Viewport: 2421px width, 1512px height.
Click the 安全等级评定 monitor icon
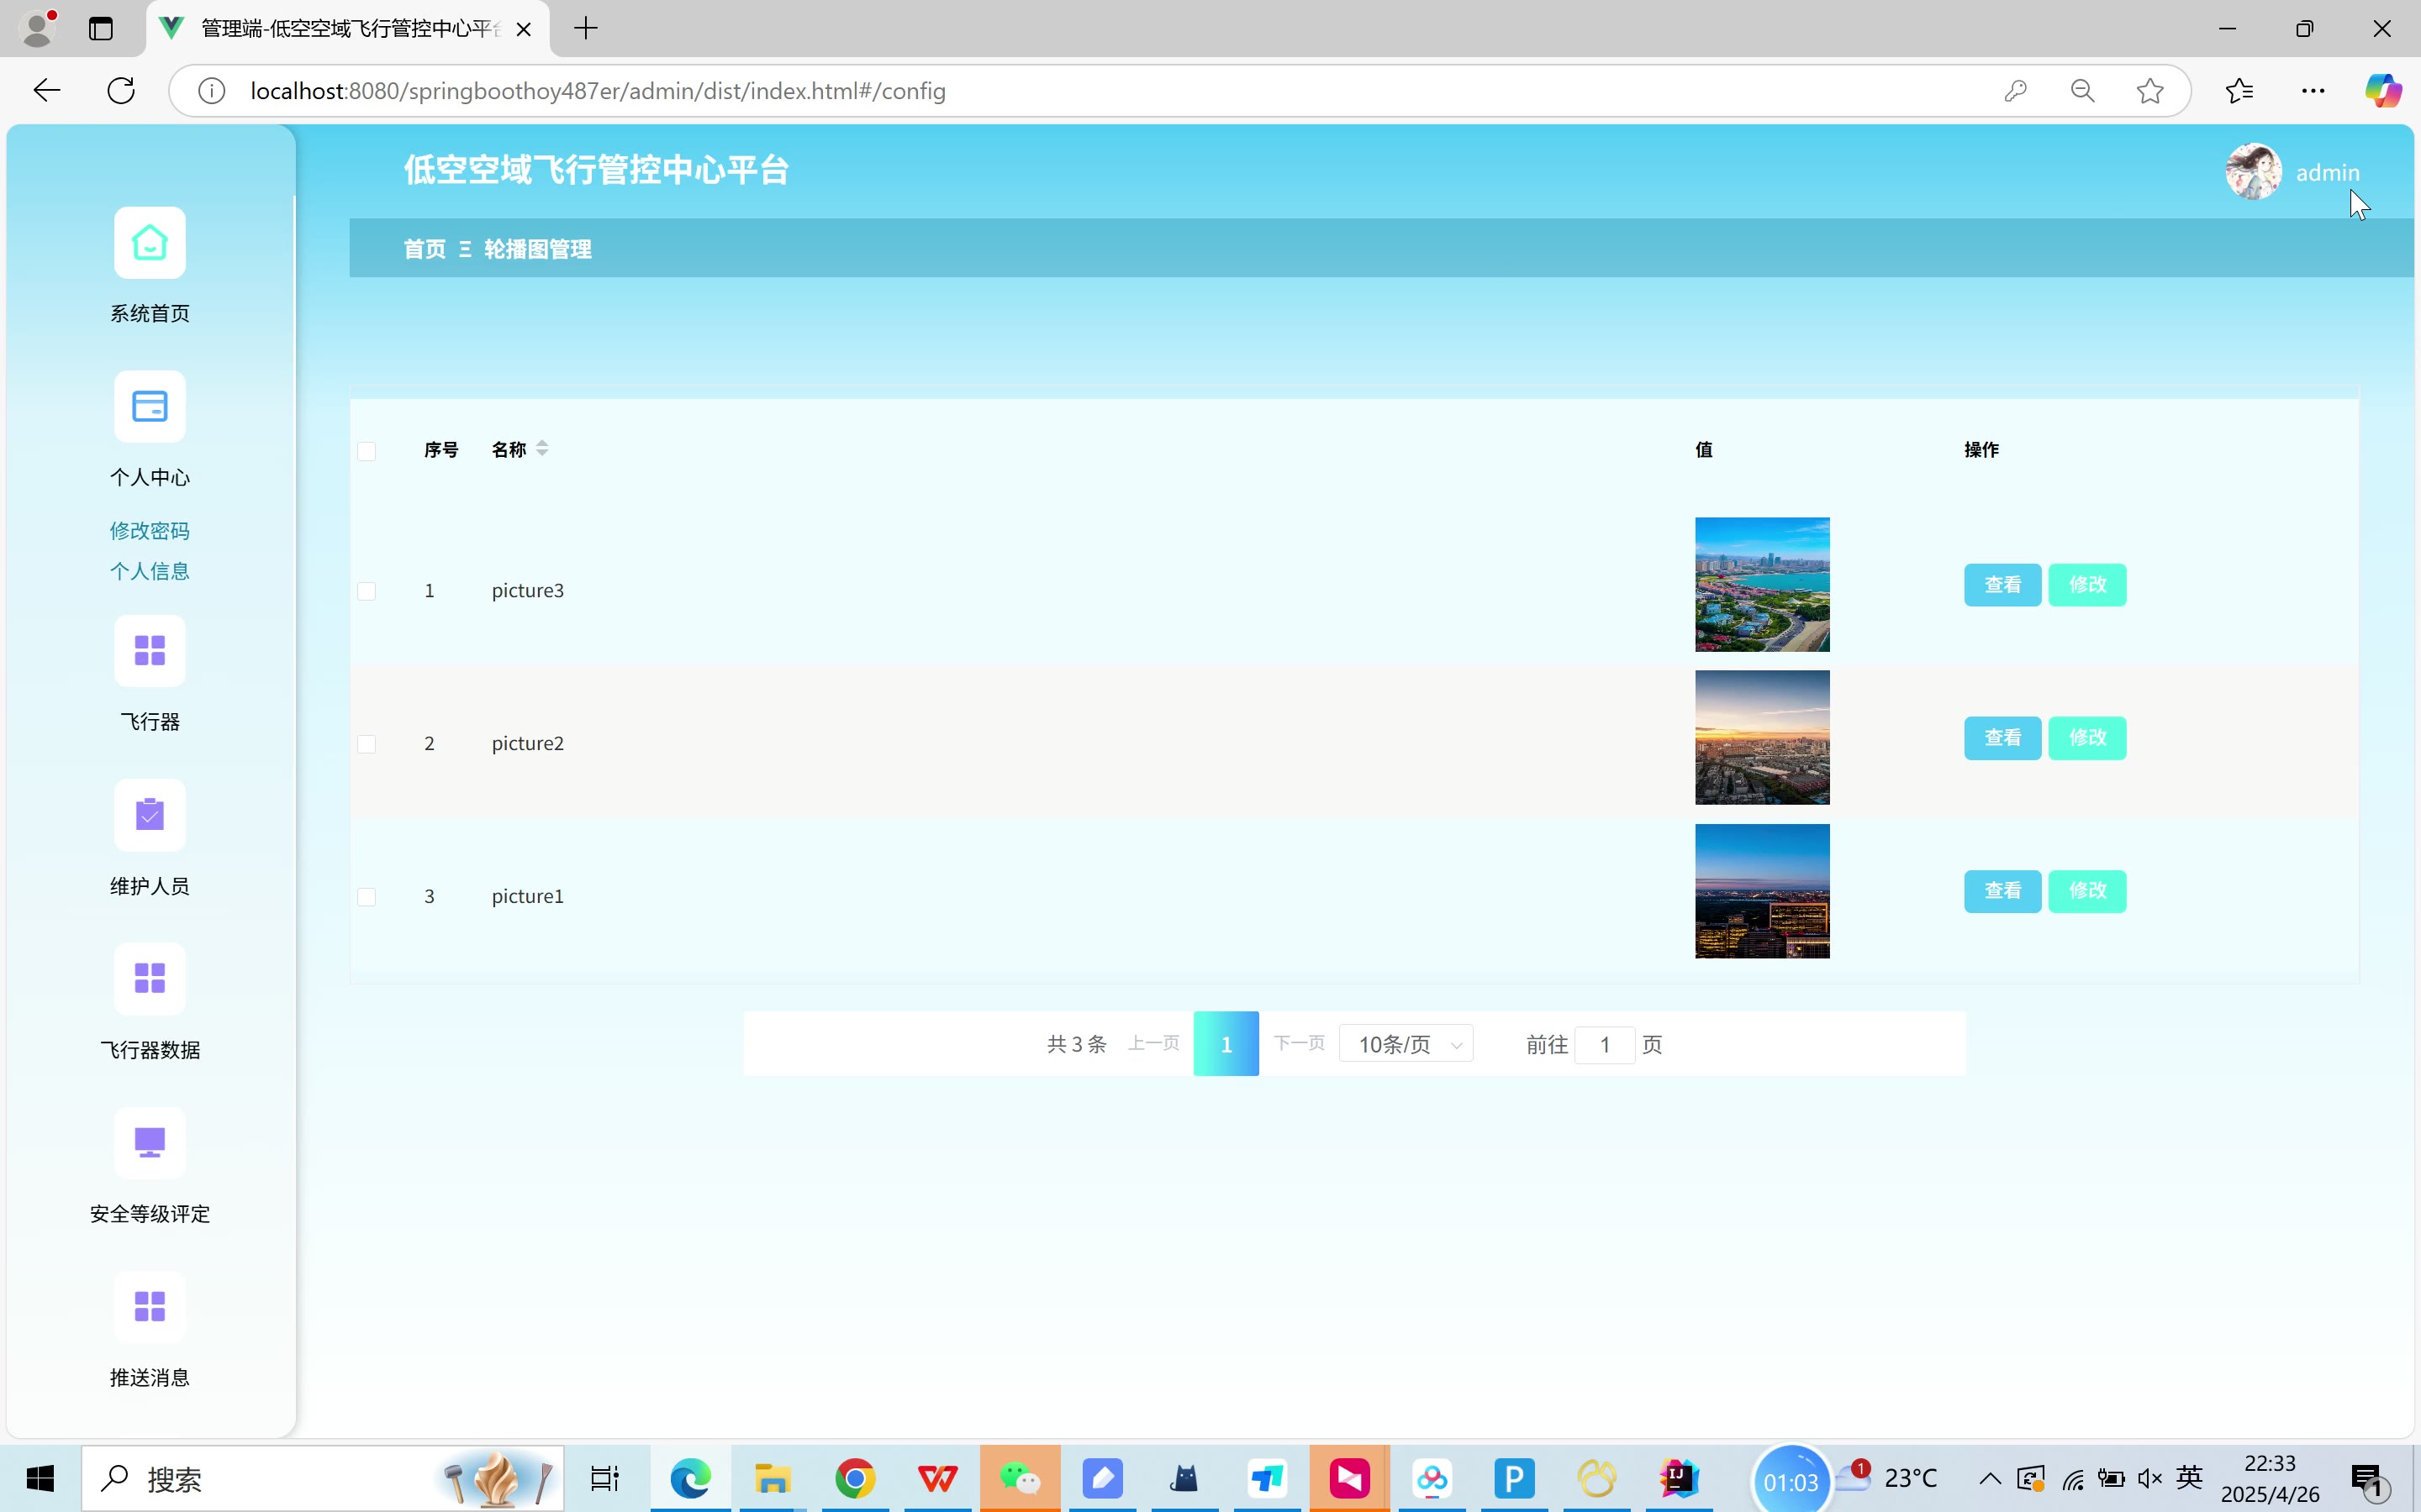tap(149, 1143)
